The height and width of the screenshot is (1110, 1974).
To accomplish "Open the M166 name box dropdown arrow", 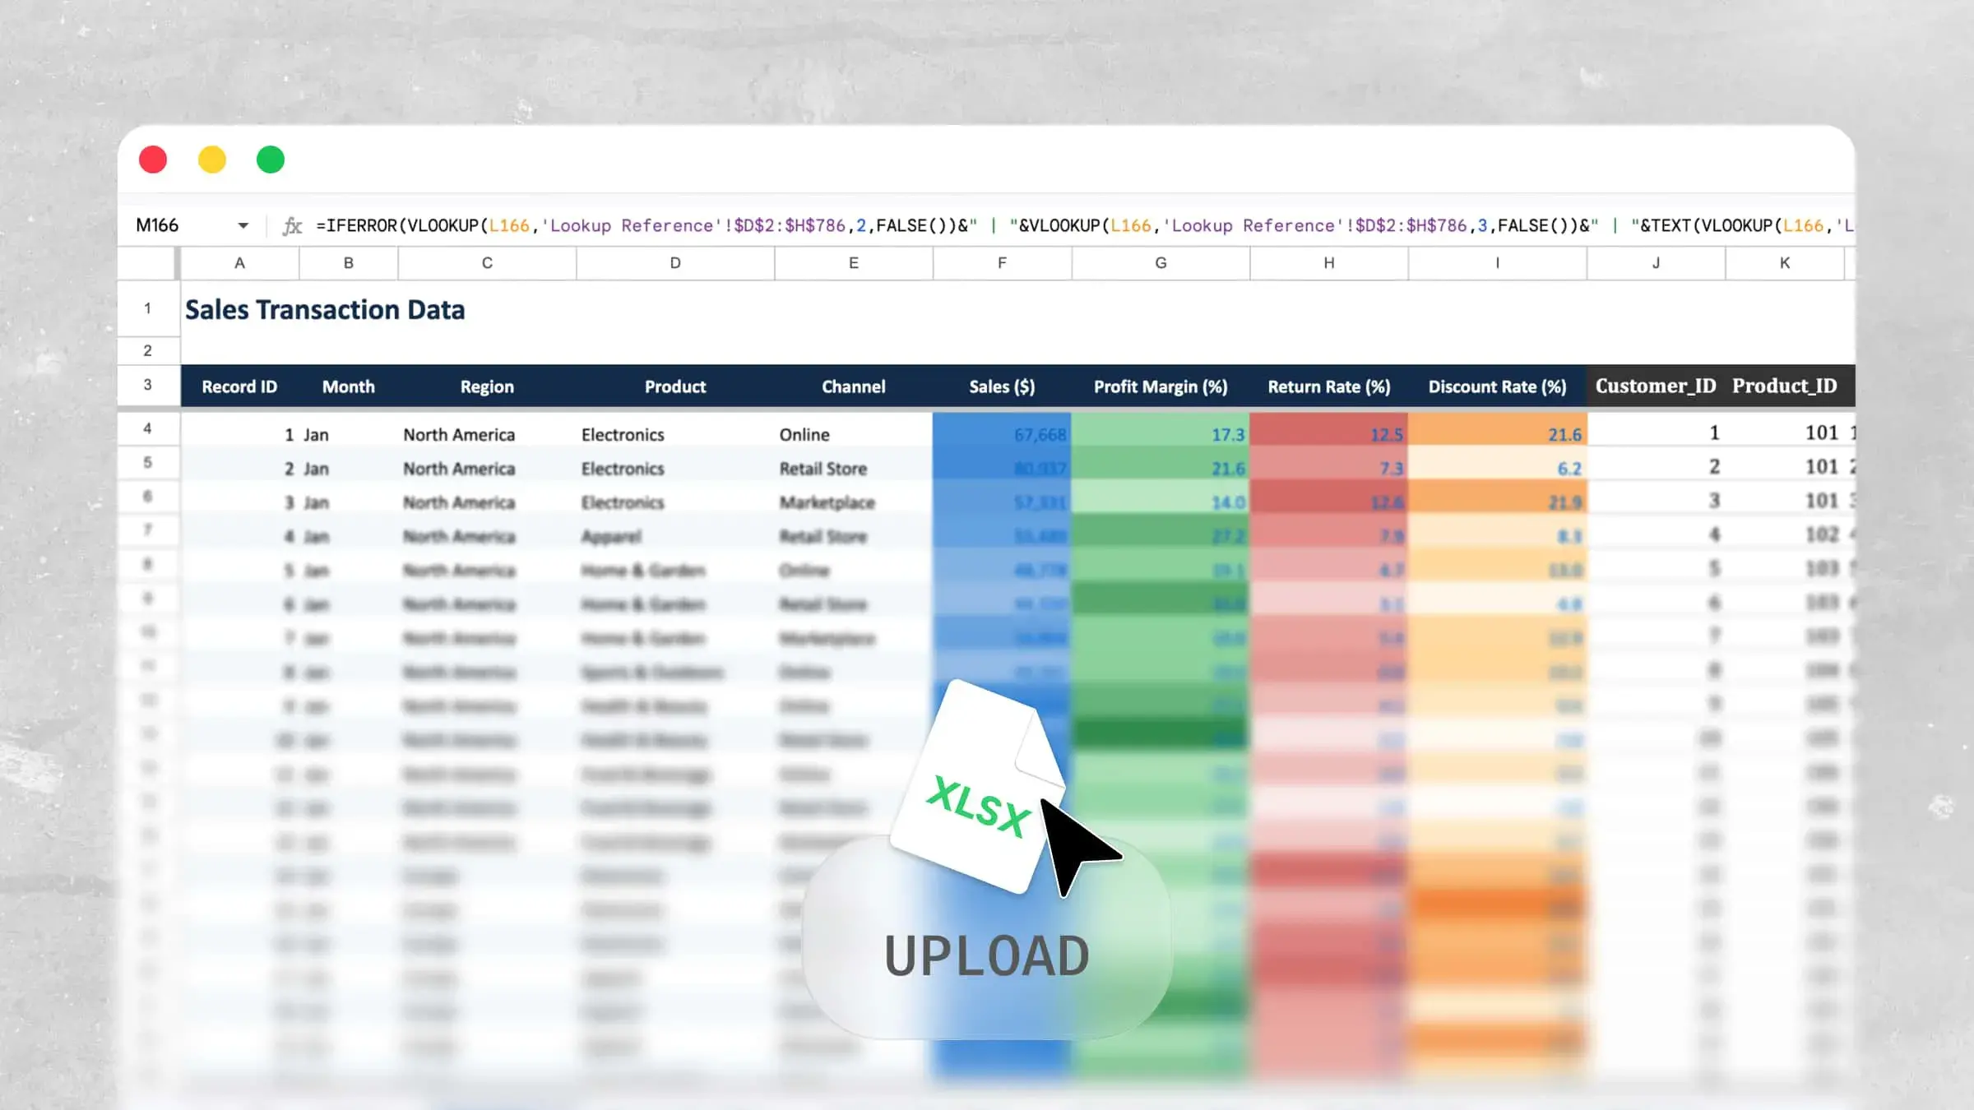I will tap(243, 226).
